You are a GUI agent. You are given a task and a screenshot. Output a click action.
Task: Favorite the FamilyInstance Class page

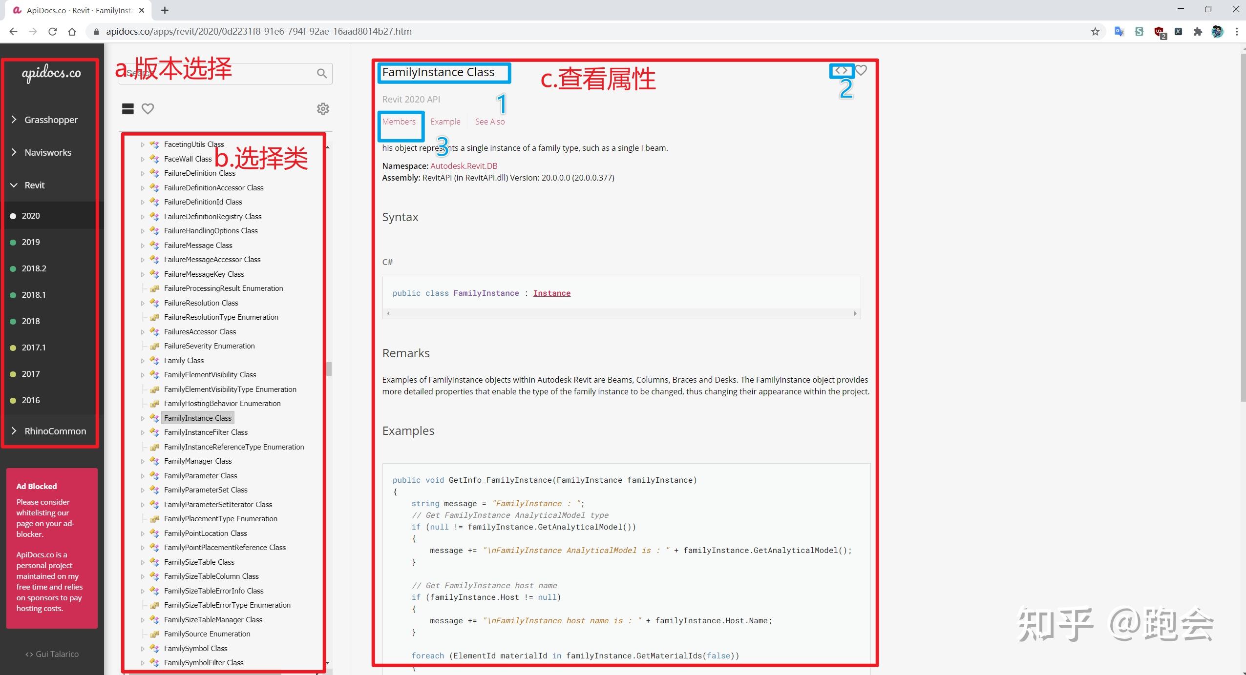[x=861, y=70]
